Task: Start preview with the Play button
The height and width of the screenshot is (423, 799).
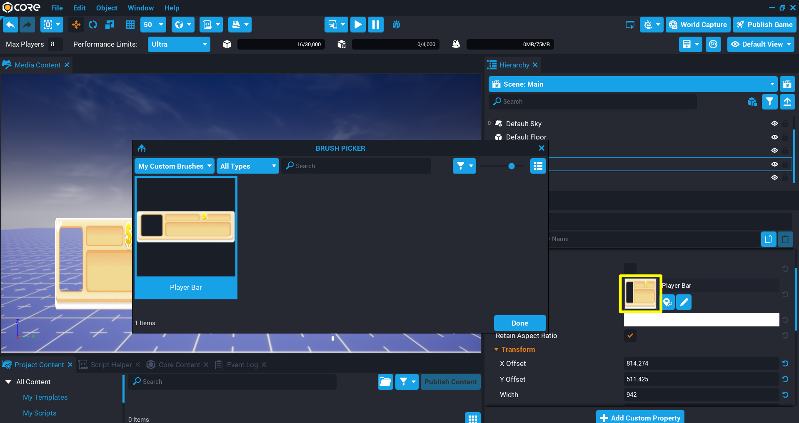Action: pos(358,25)
